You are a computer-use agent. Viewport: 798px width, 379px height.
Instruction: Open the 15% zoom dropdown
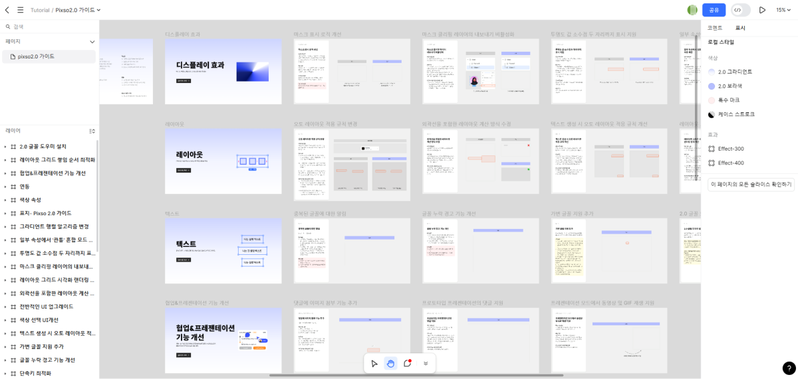click(x=784, y=10)
